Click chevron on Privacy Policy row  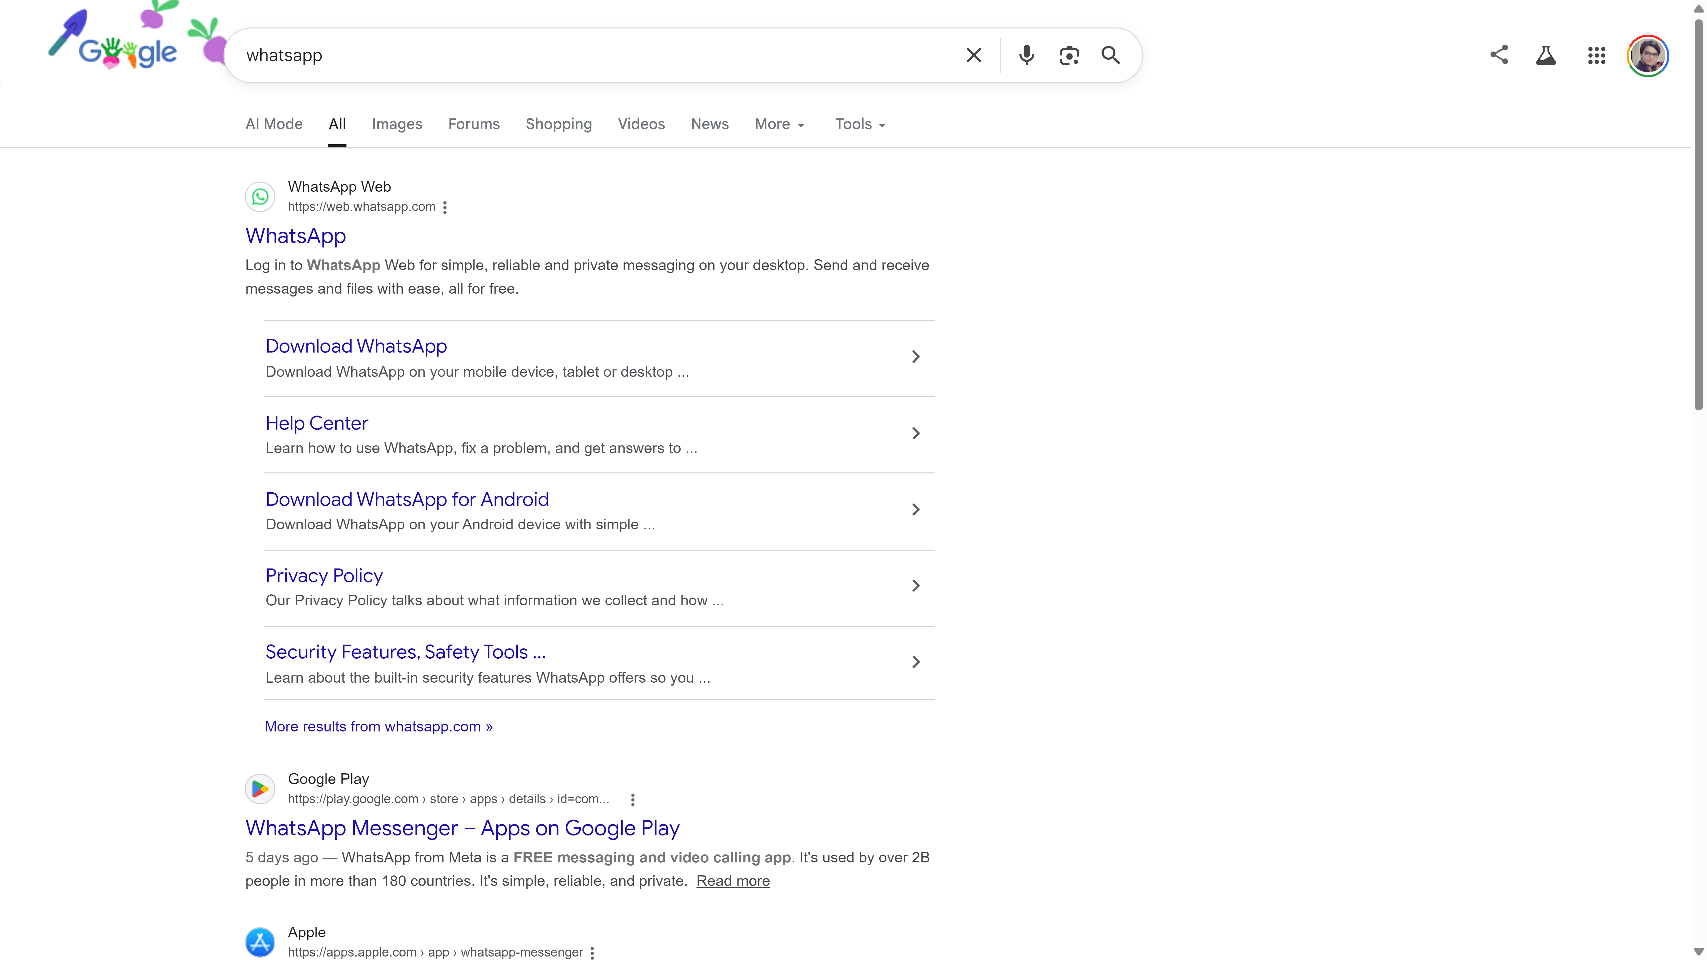pos(916,586)
